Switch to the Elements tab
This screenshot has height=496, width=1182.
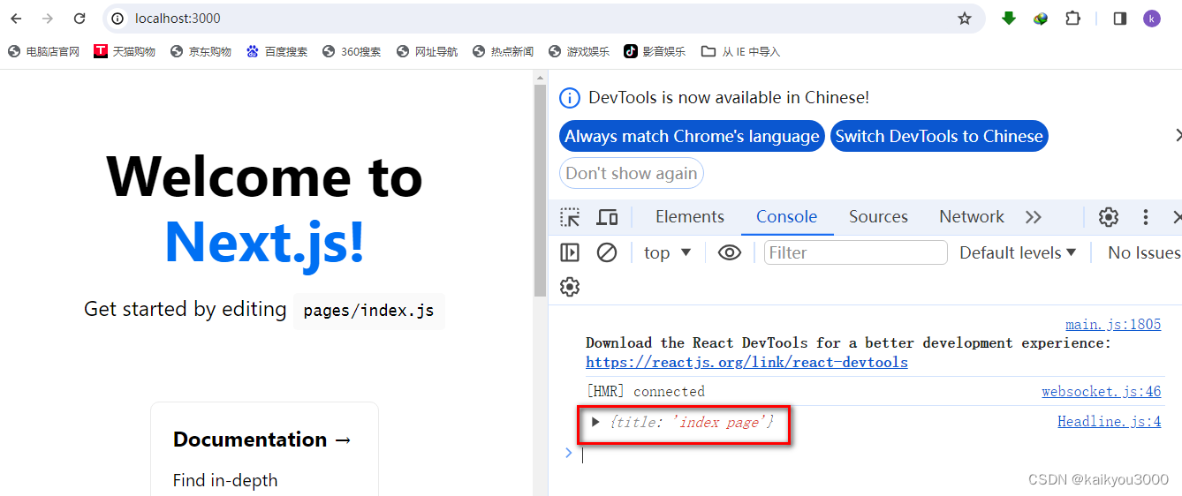[690, 217]
